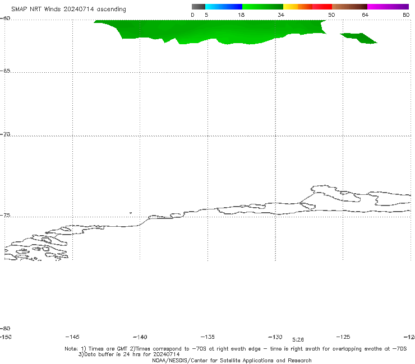This screenshot has height=364, width=415.
Task: Click the latitude label -75
Action: (x=5, y=215)
